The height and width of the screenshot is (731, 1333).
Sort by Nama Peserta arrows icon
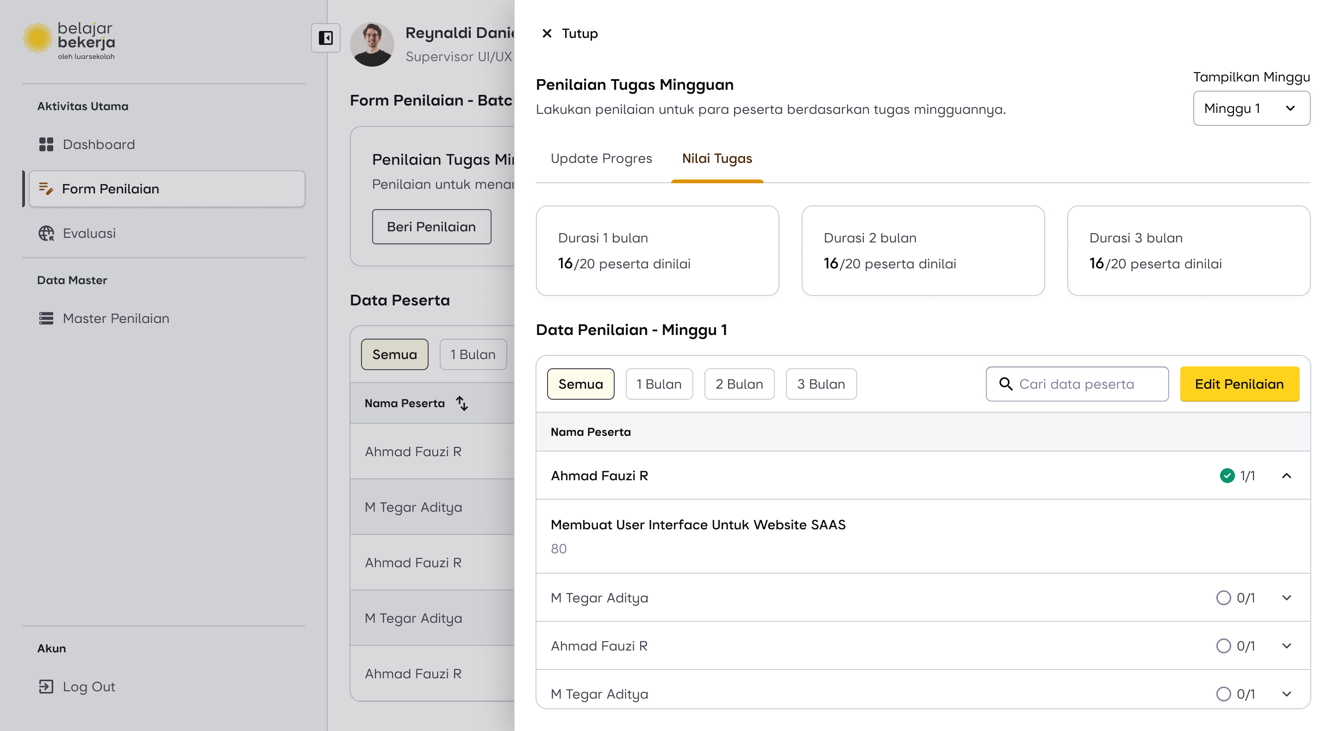point(461,403)
